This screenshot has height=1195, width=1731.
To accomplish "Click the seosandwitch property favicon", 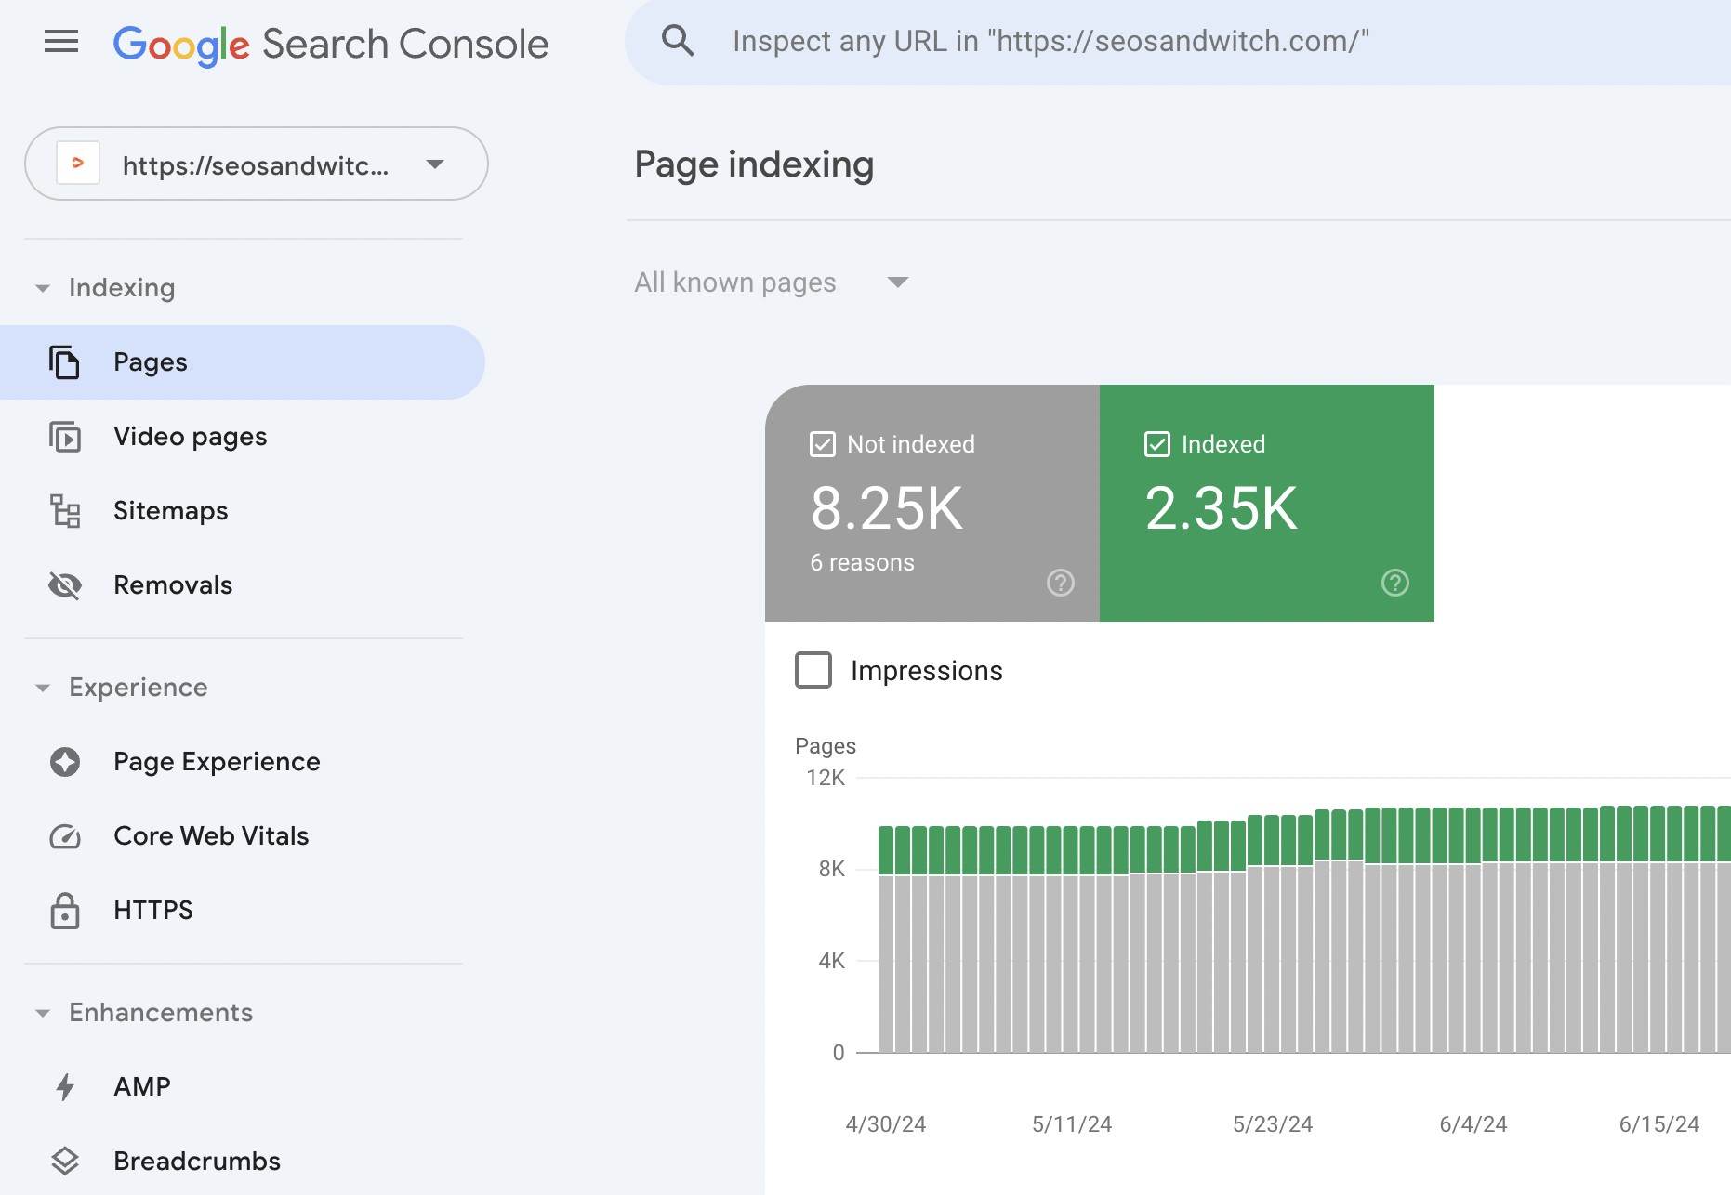I will (x=78, y=164).
